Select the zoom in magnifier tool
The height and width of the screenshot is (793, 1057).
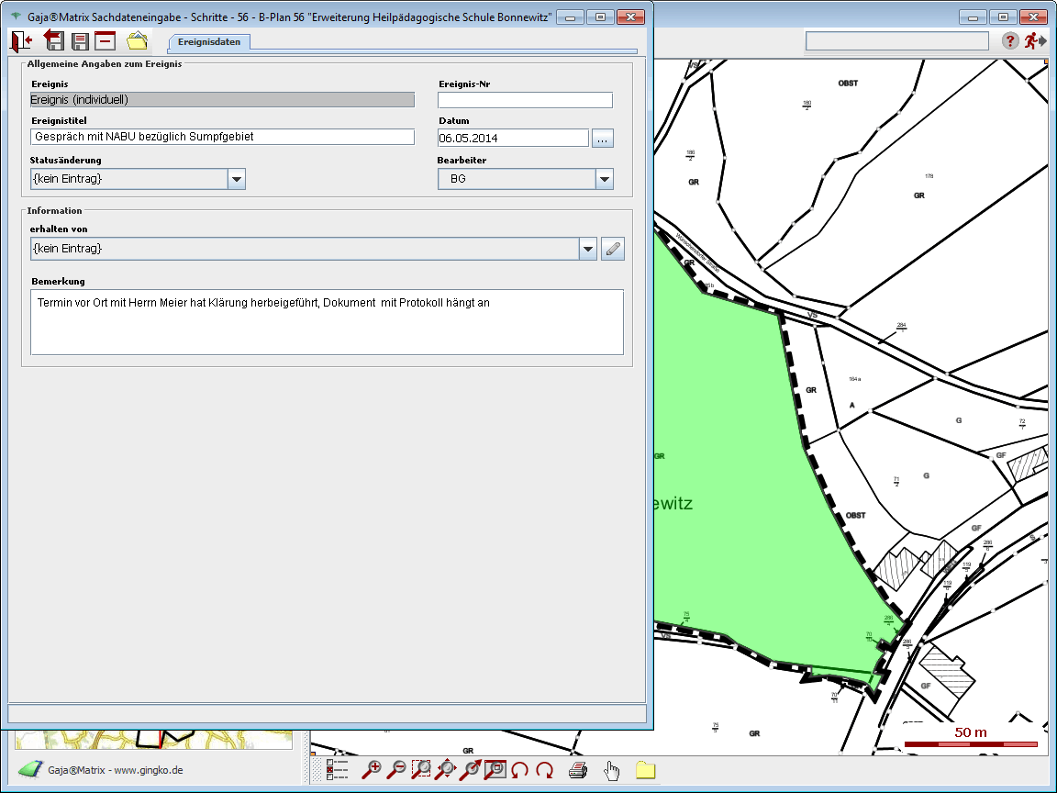point(372,770)
